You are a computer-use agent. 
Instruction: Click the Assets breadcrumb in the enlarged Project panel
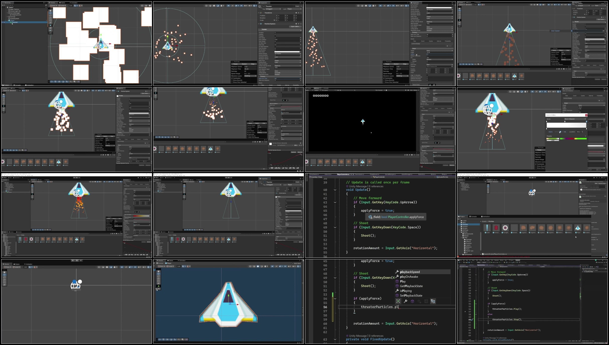[484, 221]
